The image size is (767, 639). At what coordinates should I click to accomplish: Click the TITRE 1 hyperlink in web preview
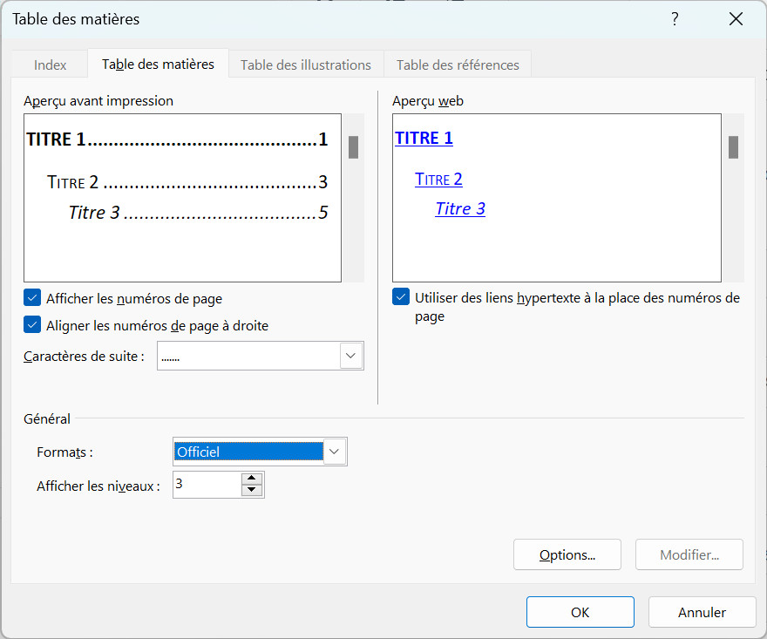pyautogui.click(x=424, y=138)
